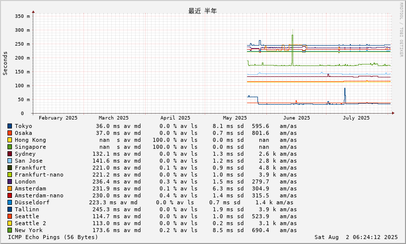Click the Sydney legend color swatch
The width and height of the screenshot is (406, 244).
click(x=9, y=154)
